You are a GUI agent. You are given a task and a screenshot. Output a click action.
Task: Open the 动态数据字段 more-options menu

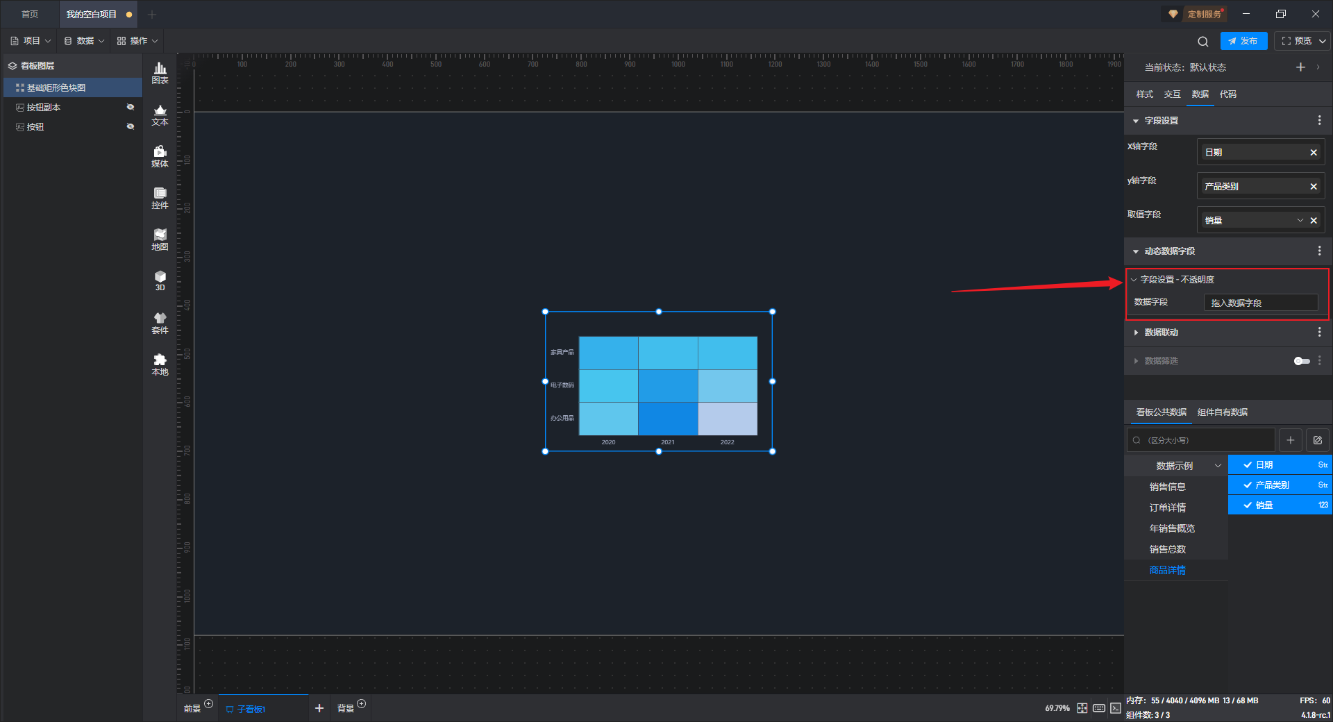tap(1319, 251)
